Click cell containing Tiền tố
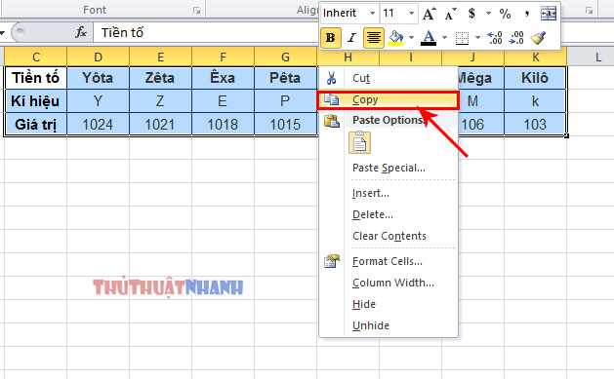 click(36, 78)
